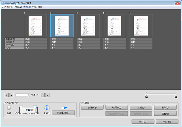Go to the previous page arrow

pyautogui.click(x=11, y=95)
